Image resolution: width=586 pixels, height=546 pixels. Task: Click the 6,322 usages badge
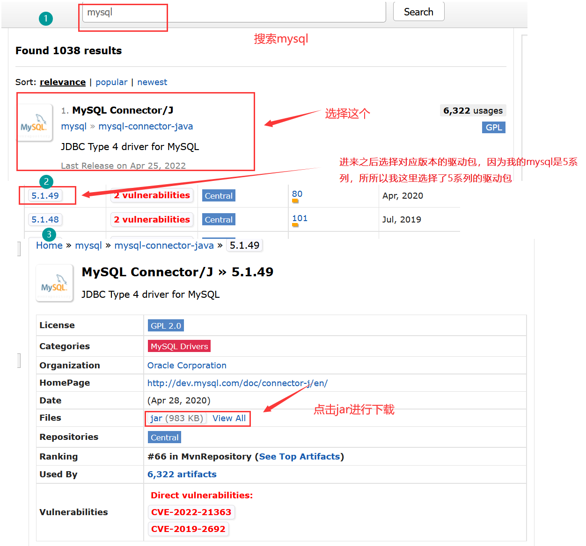tap(473, 111)
